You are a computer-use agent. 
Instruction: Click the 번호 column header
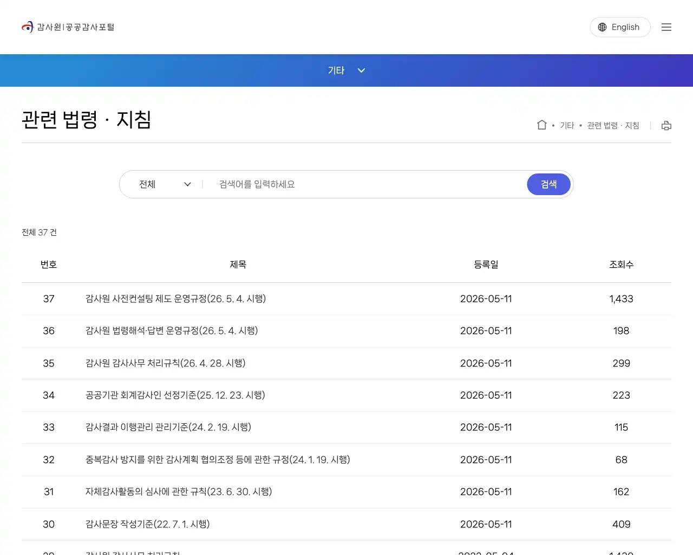49,264
